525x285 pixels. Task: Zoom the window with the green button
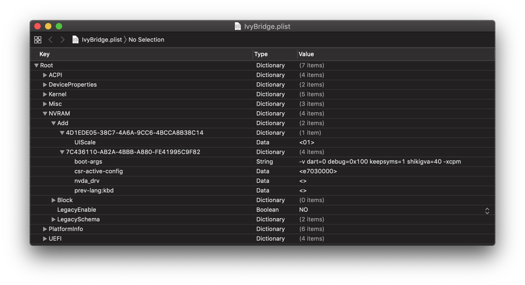[59, 26]
